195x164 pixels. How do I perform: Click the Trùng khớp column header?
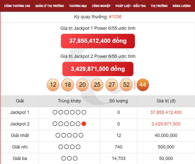click(69, 101)
